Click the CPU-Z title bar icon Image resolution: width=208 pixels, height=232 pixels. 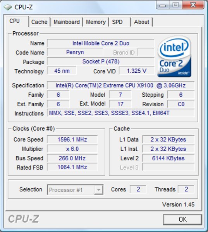pos(7,7)
